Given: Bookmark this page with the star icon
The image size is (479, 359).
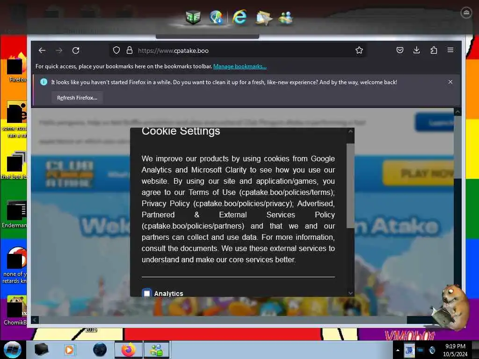Looking at the screenshot, I should tap(359, 50).
